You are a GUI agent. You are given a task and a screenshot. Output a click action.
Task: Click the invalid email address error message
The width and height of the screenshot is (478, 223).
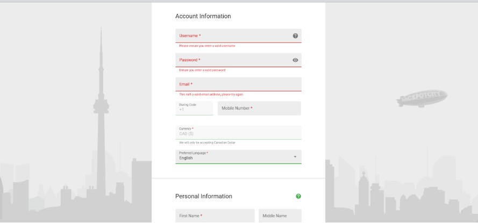pos(211,95)
